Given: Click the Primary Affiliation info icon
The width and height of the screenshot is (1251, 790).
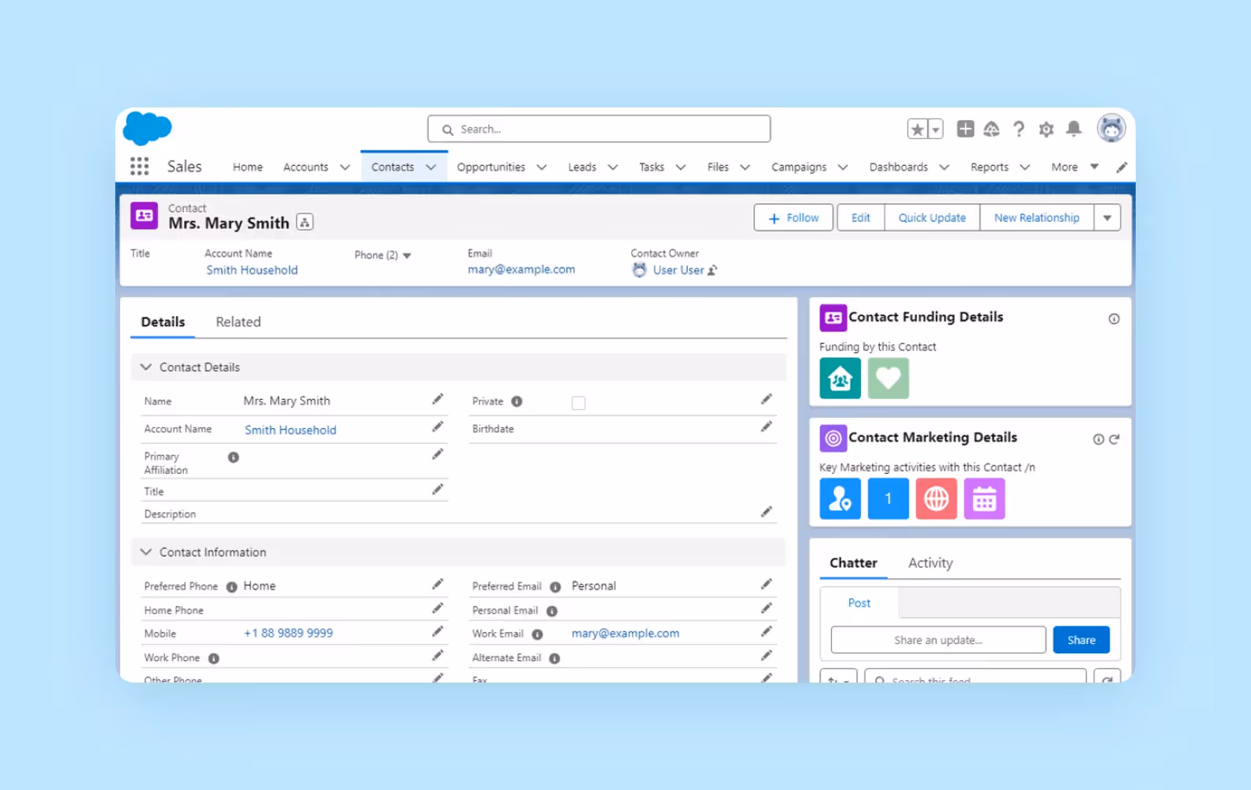Looking at the screenshot, I should point(234,457).
